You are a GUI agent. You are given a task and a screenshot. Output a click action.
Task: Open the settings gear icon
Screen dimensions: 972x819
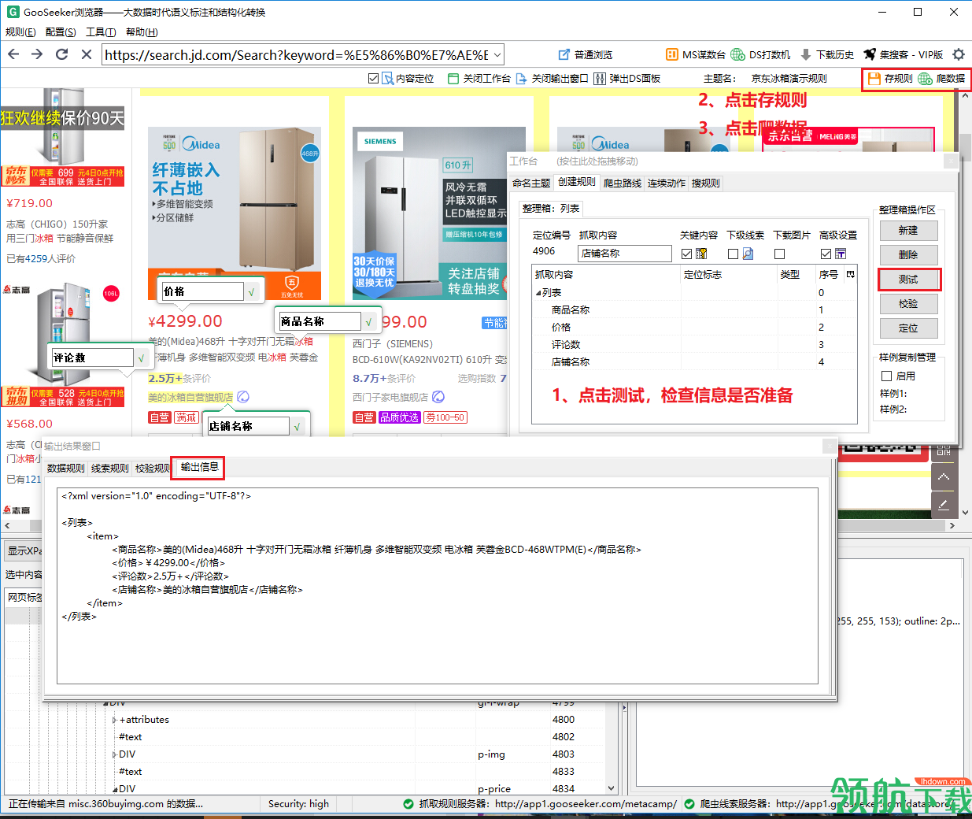tap(958, 54)
